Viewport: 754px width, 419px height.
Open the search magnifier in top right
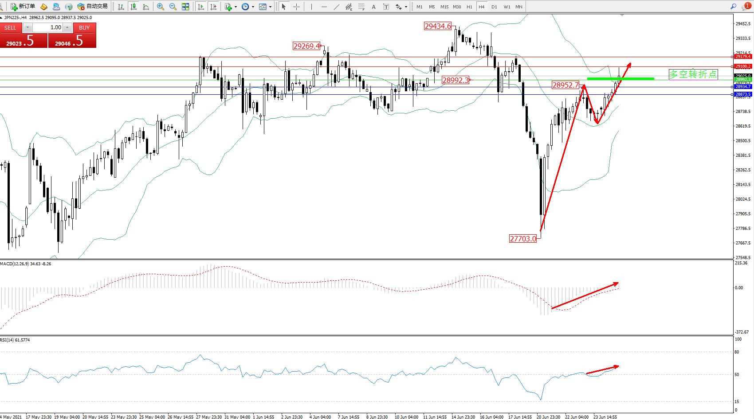(733, 6)
